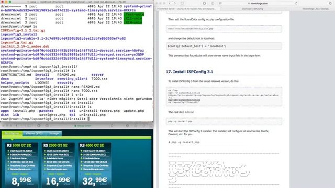Click 'remoting_client' in the terminal listing
Viewport: 335px width, 188px height.
click(x=72, y=79)
